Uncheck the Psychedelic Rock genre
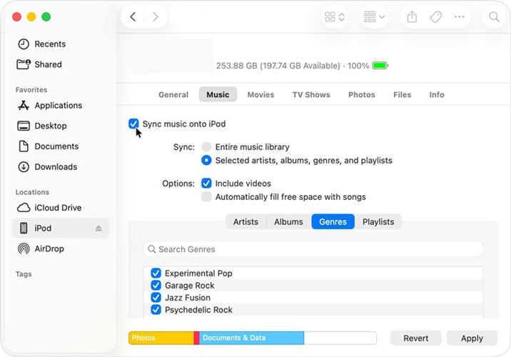The image size is (511, 357). pyautogui.click(x=156, y=310)
